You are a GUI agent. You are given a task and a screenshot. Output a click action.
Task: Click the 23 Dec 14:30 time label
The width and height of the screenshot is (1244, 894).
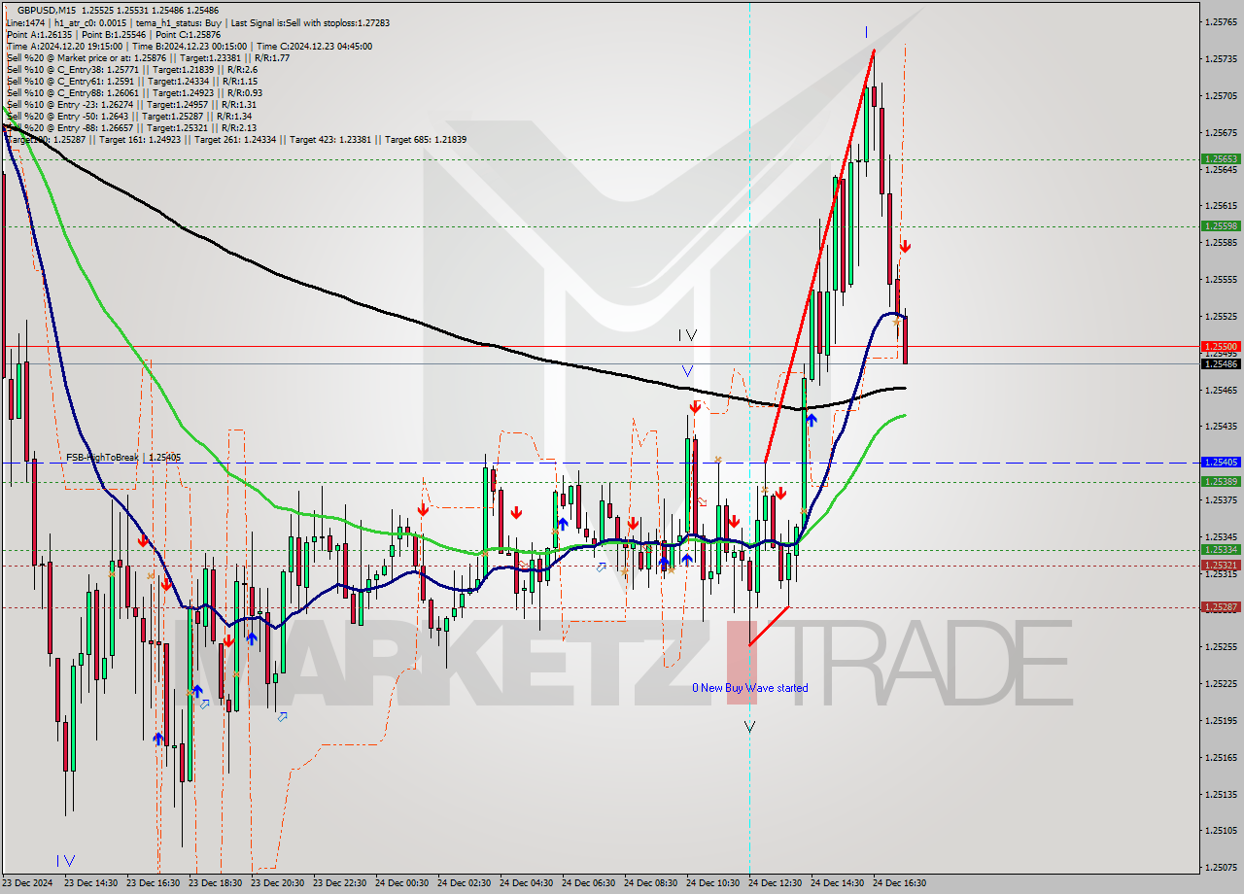coord(90,883)
